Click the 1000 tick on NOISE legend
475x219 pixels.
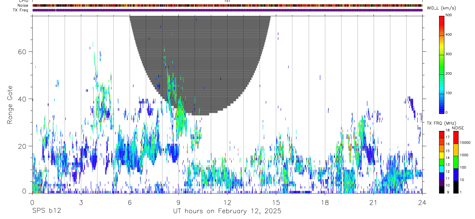[x=465, y=155]
